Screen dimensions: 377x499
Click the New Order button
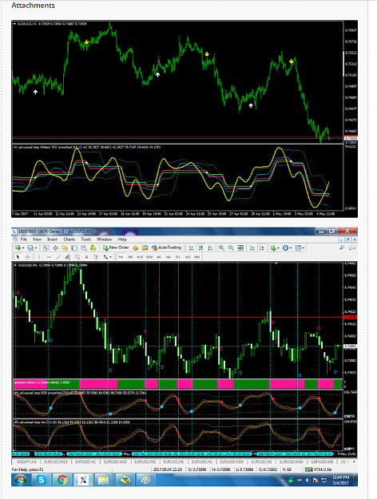tap(116, 248)
